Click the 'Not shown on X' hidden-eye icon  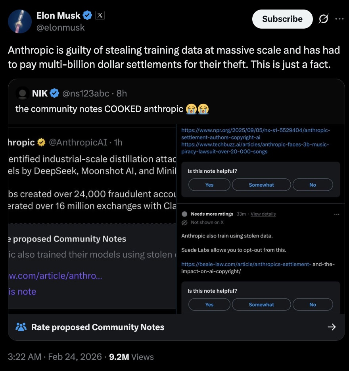pos(184,223)
